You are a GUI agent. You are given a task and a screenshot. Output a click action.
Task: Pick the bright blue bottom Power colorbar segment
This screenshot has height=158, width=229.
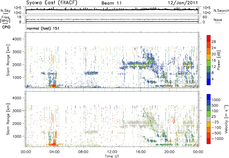[x=209, y=82]
